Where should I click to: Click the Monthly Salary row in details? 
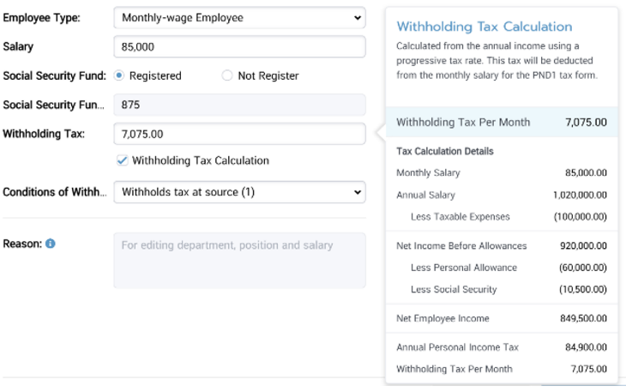pyautogui.click(x=501, y=172)
